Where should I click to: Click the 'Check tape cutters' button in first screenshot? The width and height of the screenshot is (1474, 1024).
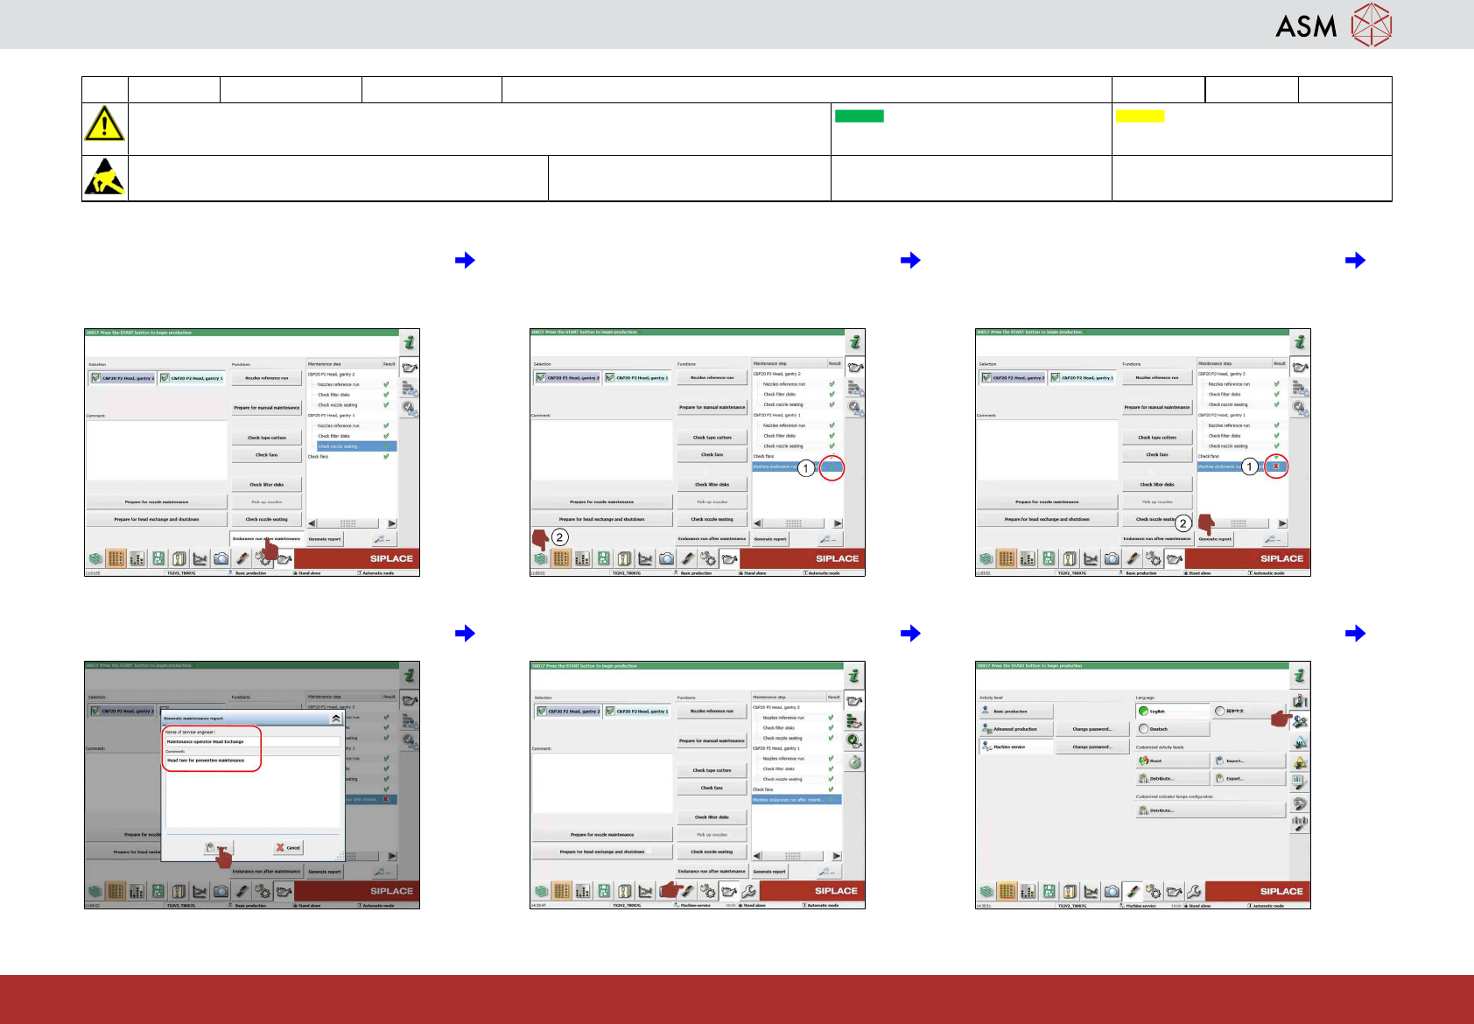(267, 438)
